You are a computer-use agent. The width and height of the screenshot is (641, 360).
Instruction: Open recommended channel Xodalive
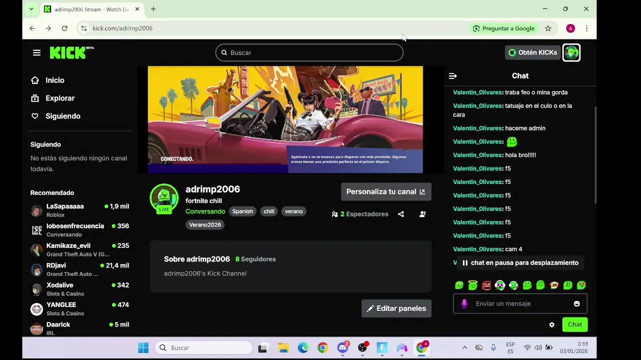tap(80, 289)
